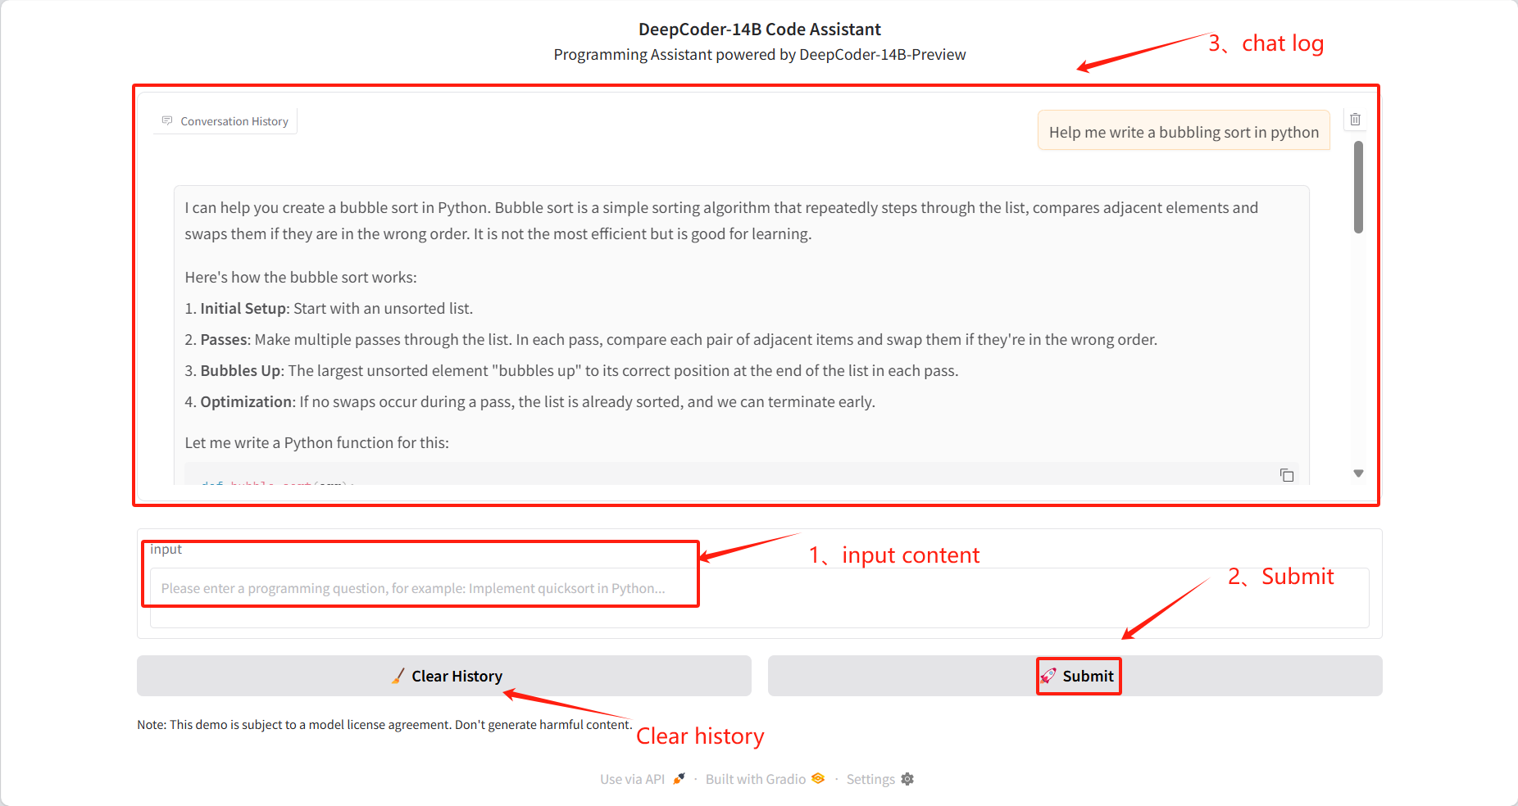Click the rocket icon beside Use via API
Image resolution: width=1518 pixels, height=806 pixels.
[x=679, y=779]
